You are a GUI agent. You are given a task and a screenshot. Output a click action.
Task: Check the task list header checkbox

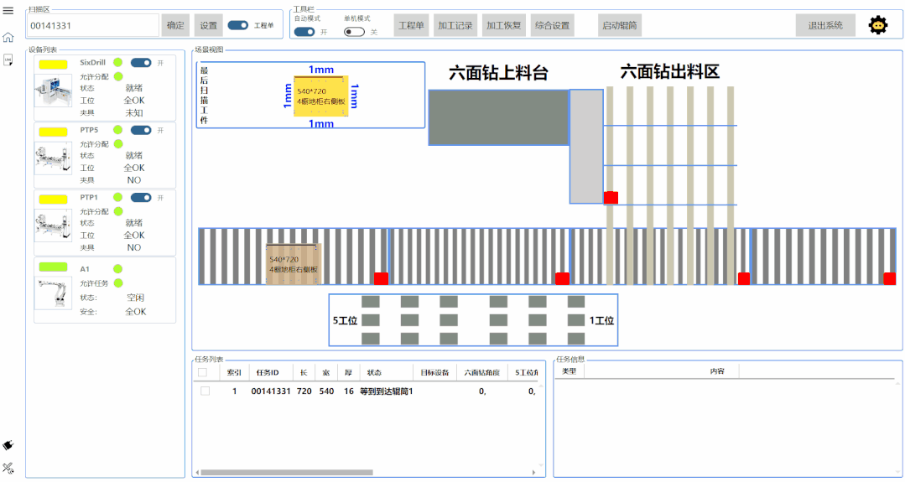pos(203,372)
